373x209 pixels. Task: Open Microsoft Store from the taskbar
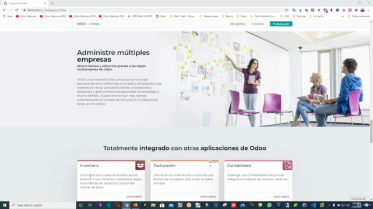[162, 205]
